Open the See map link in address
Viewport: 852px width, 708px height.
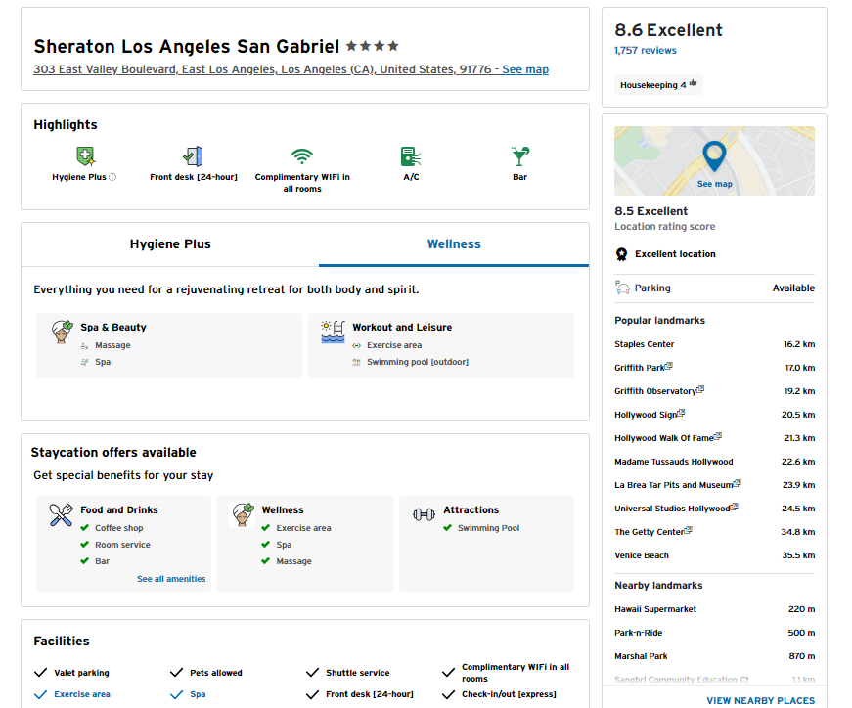[x=525, y=69]
